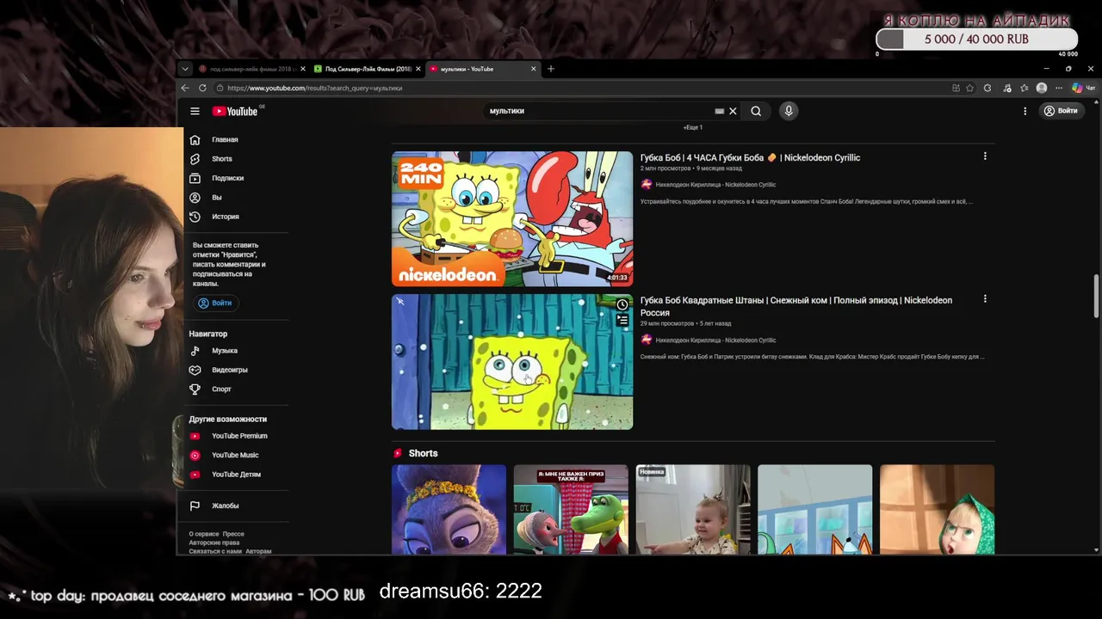Play the 240 MIN SpongeBob thumbnail

[x=512, y=218]
